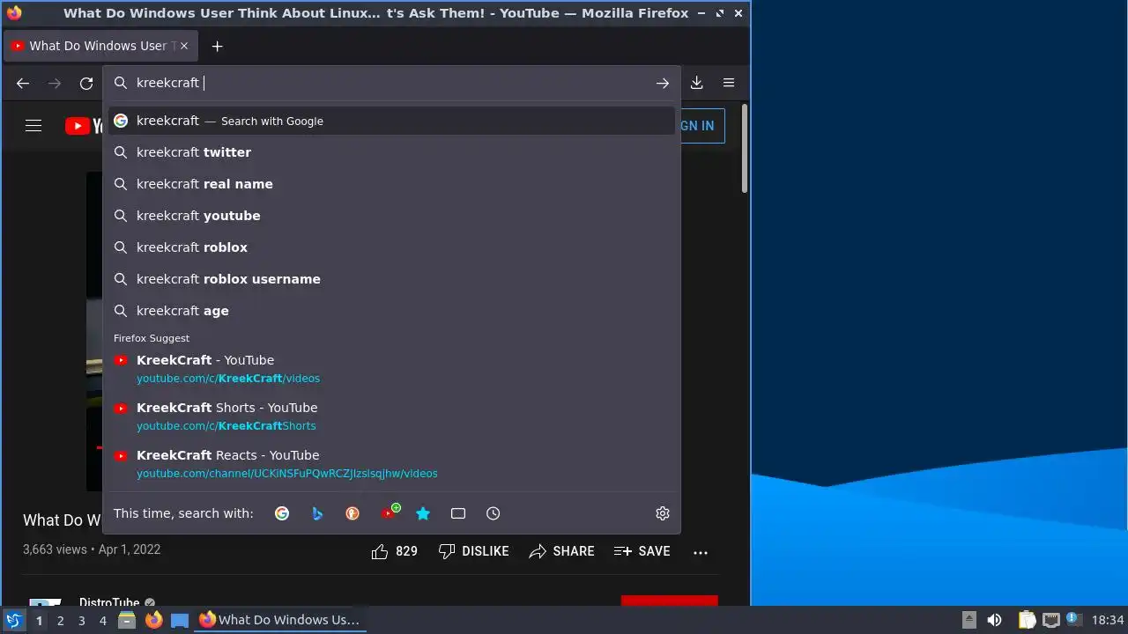This screenshot has height=634, width=1128.
Task: Search this time with DuckDuckGo icon
Action: pyautogui.click(x=352, y=513)
